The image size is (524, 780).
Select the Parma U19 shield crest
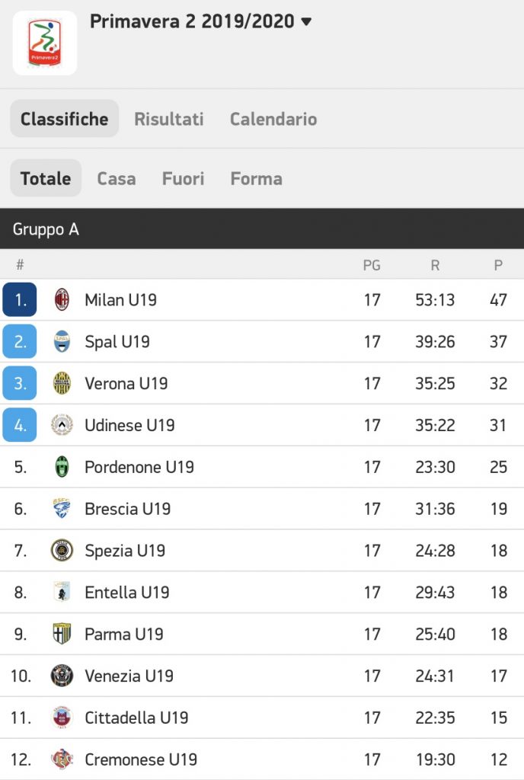[x=62, y=634]
